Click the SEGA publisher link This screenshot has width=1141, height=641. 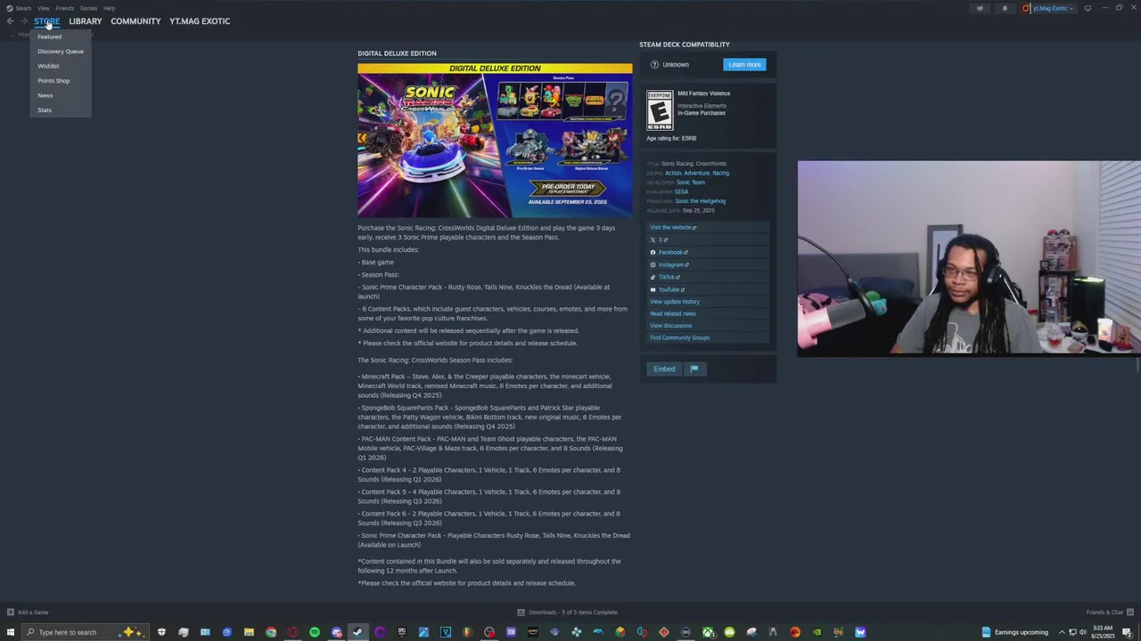pyautogui.click(x=681, y=191)
